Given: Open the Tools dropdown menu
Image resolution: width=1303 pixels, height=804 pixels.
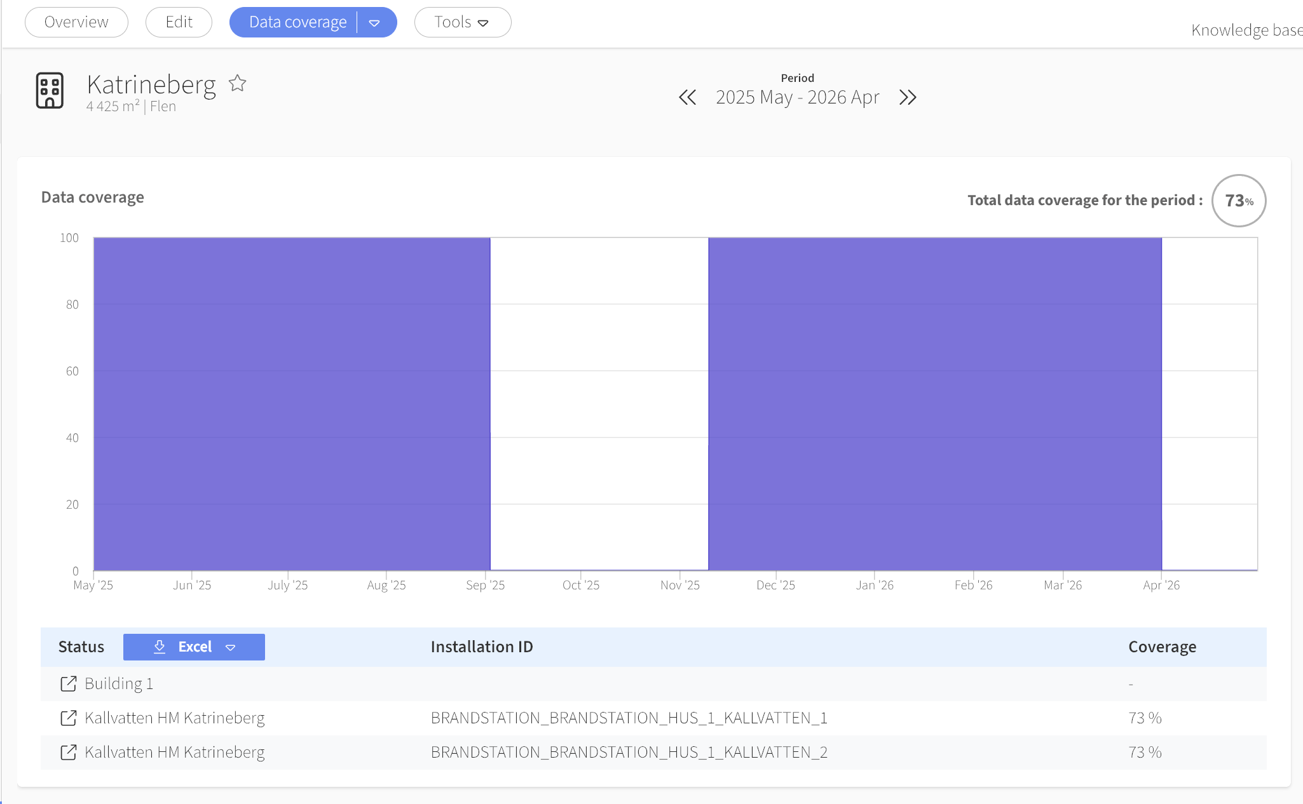Looking at the screenshot, I should tap(462, 22).
